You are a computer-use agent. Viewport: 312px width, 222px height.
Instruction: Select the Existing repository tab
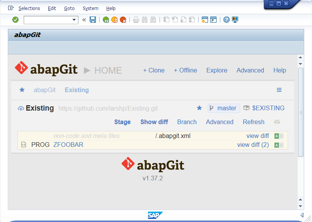[x=77, y=90]
